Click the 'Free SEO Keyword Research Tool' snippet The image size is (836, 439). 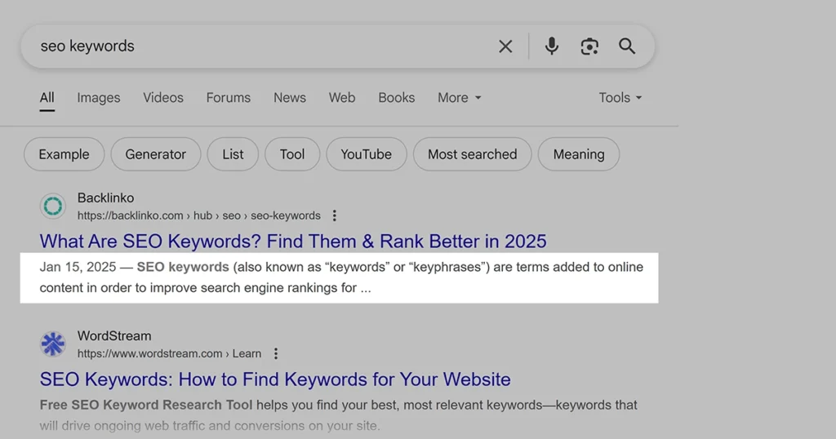click(x=145, y=405)
